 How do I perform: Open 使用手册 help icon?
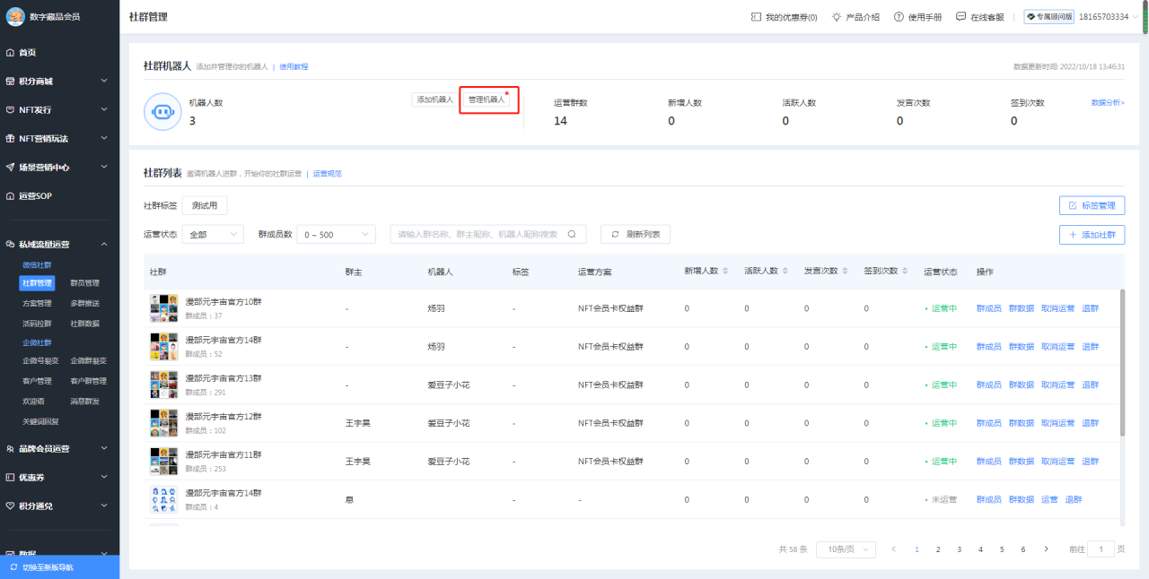coord(899,17)
